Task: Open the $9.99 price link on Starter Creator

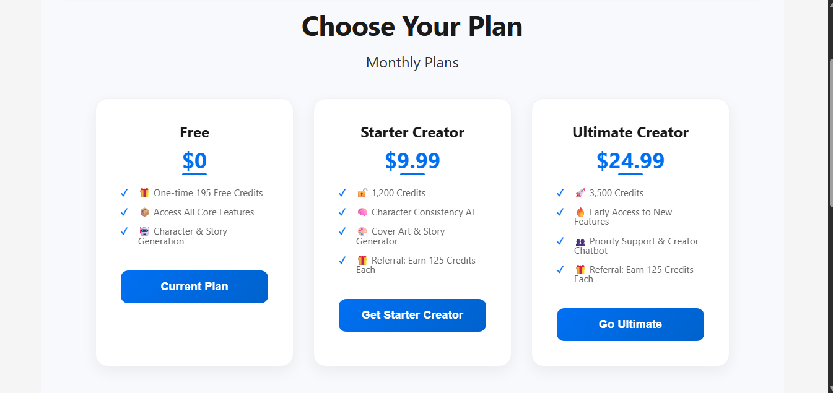Action: click(x=412, y=160)
